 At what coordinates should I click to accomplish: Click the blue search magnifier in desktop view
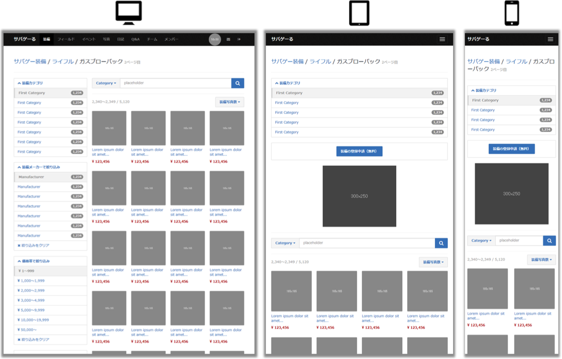pyautogui.click(x=238, y=83)
